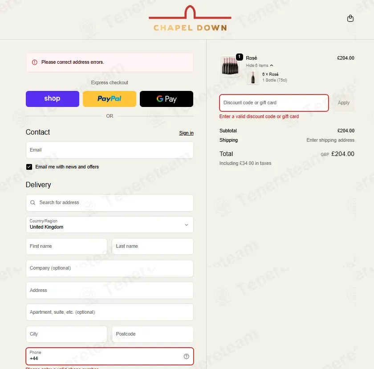Image resolution: width=374 pixels, height=369 pixels.
Task: Click the error alert icon in the banner
Action: [35, 62]
